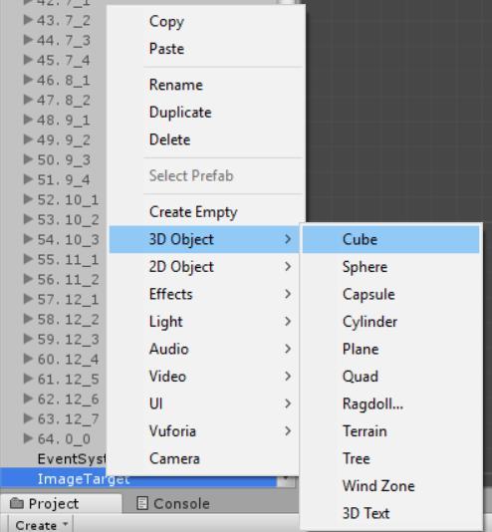Click the Console tab icon

pyautogui.click(x=142, y=503)
